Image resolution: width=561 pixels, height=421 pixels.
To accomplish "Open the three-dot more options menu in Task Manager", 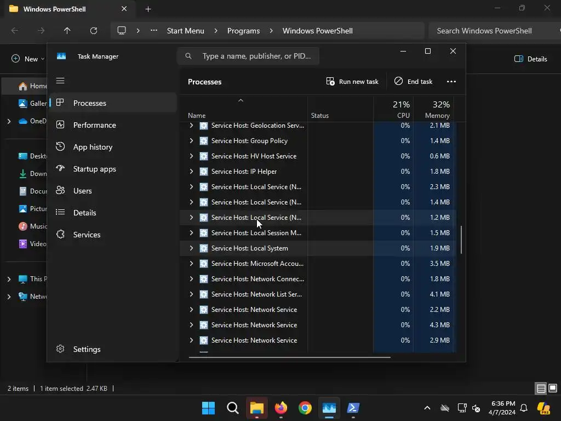I will tap(451, 82).
